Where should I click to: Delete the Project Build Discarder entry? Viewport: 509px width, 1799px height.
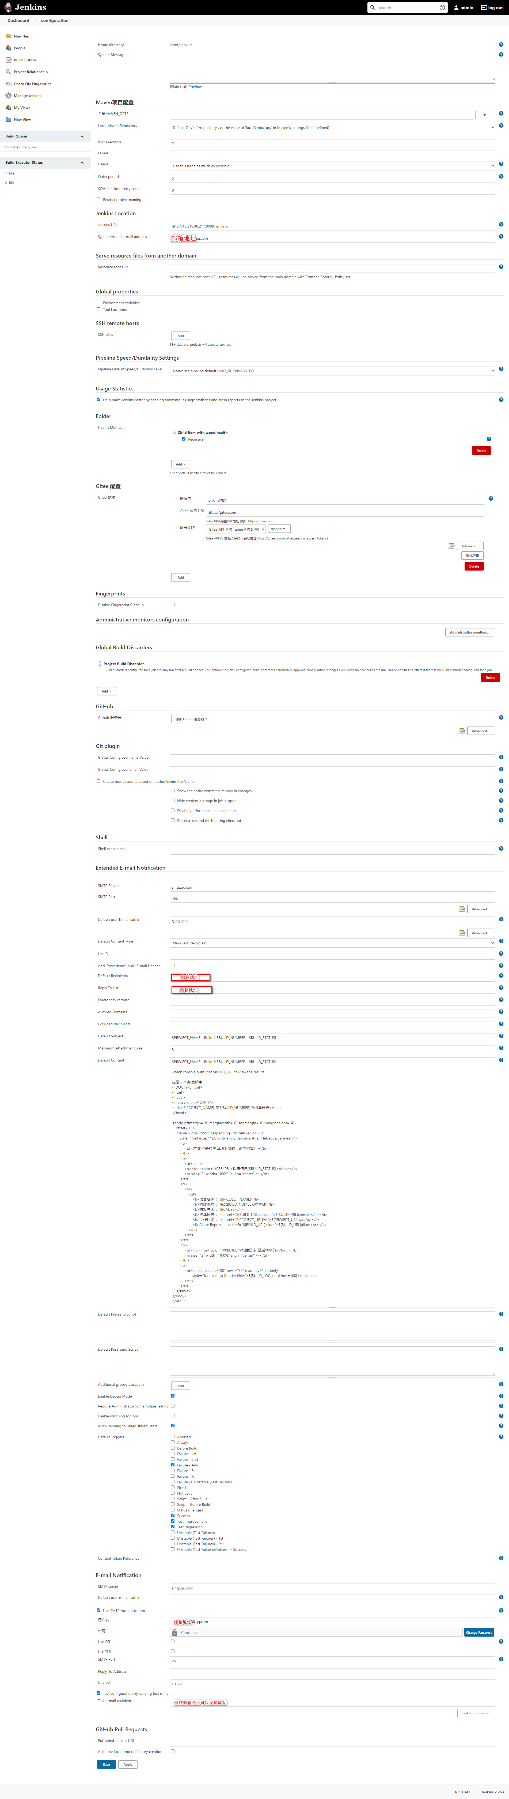tap(490, 677)
